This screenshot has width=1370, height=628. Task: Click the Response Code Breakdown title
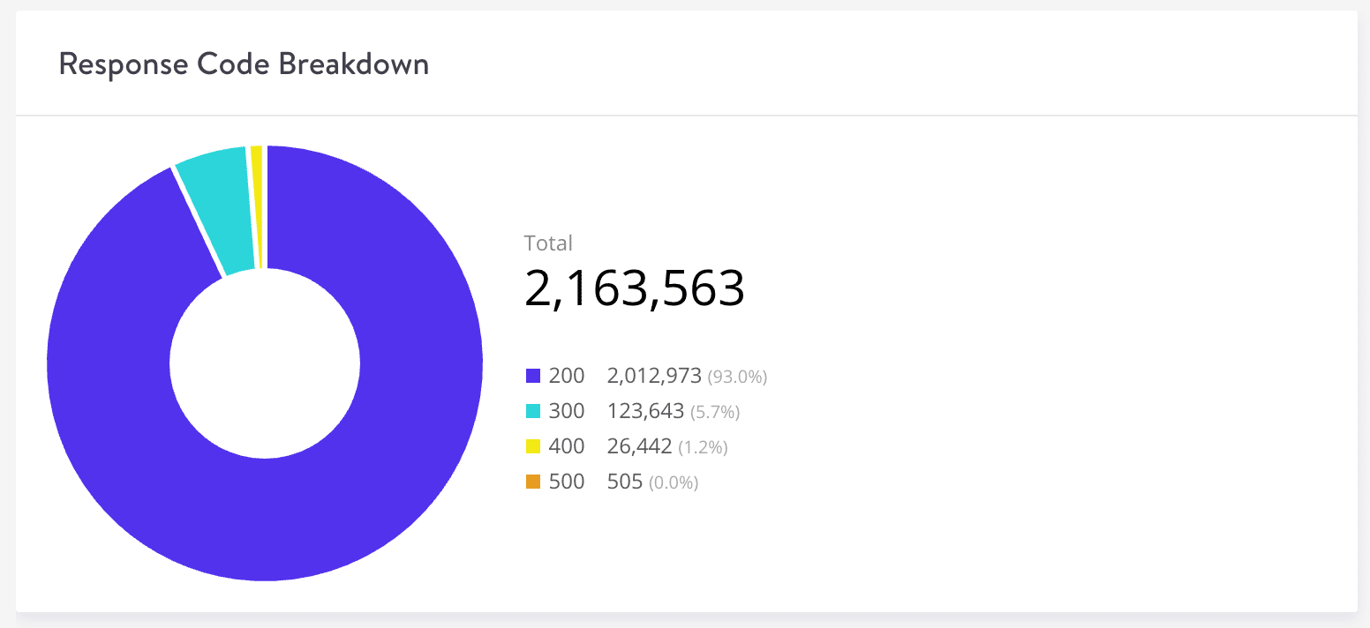click(x=244, y=64)
